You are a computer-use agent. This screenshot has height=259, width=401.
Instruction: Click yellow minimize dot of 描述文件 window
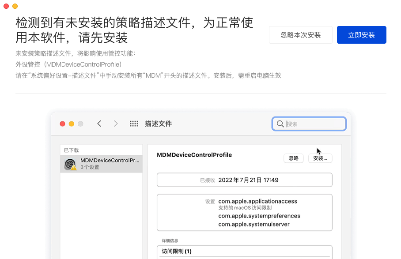point(71,124)
